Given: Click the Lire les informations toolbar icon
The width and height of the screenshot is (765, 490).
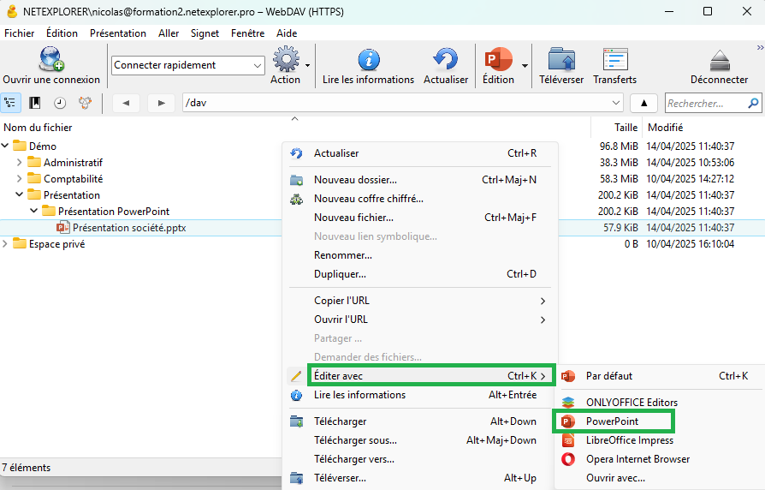Looking at the screenshot, I should tap(368, 60).
